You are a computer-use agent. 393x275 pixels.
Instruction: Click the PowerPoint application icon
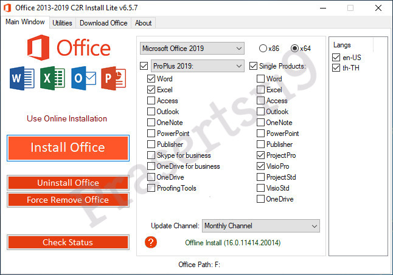(x=114, y=78)
